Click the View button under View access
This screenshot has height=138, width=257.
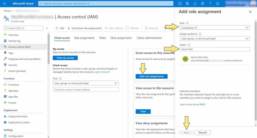coord(143,111)
